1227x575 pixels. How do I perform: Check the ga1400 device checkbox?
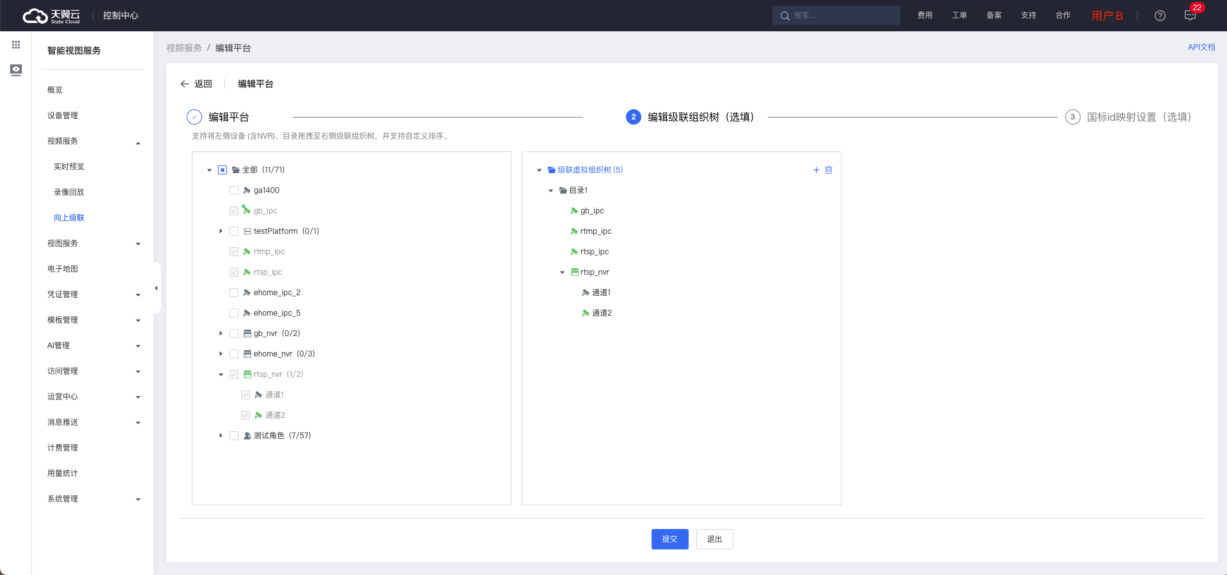tap(234, 190)
